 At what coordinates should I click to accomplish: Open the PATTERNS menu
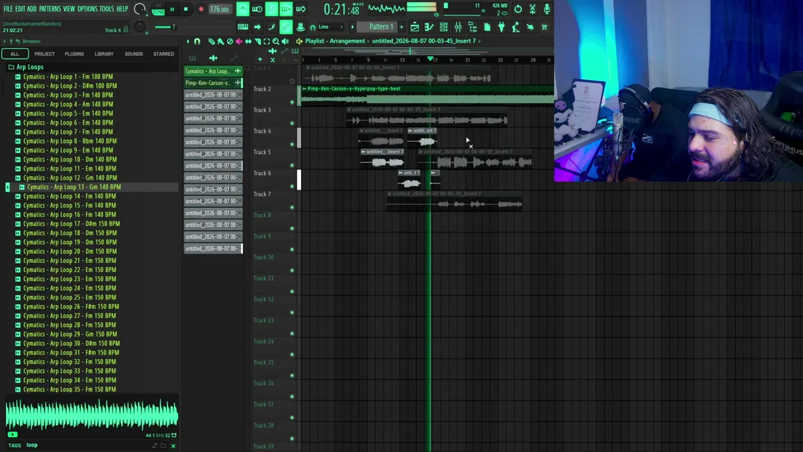point(50,9)
